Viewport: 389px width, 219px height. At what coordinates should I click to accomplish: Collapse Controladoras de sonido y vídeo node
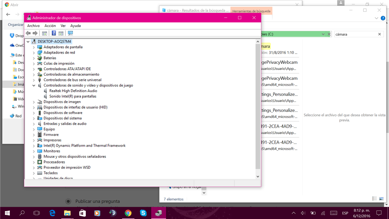tap(34, 86)
